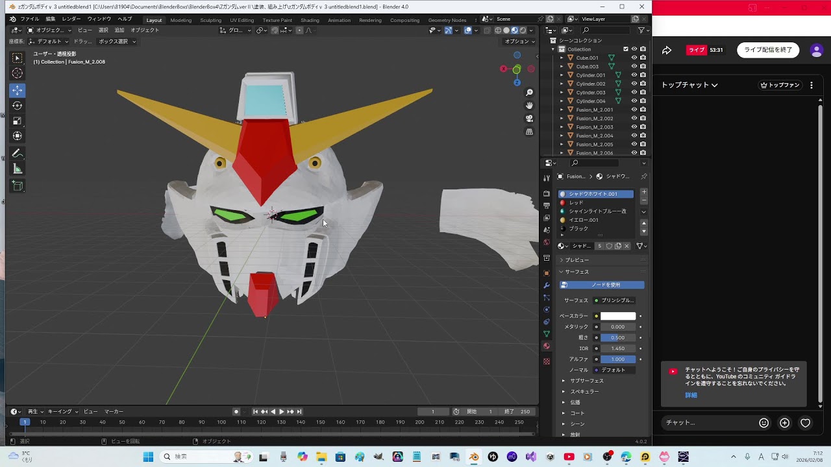831x467 pixels.
Task: Select the Add Cube tool
Action: pyautogui.click(x=18, y=186)
